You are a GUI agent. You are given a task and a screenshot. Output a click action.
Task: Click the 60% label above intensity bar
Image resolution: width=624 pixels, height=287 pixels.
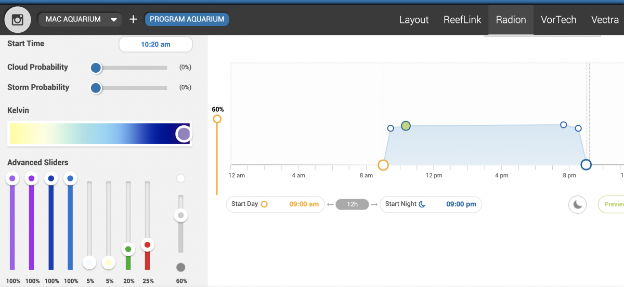pyautogui.click(x=218, y=110)
